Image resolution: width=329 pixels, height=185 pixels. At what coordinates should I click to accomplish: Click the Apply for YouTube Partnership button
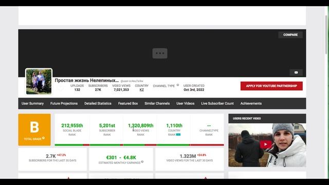[x=271, y=86]
